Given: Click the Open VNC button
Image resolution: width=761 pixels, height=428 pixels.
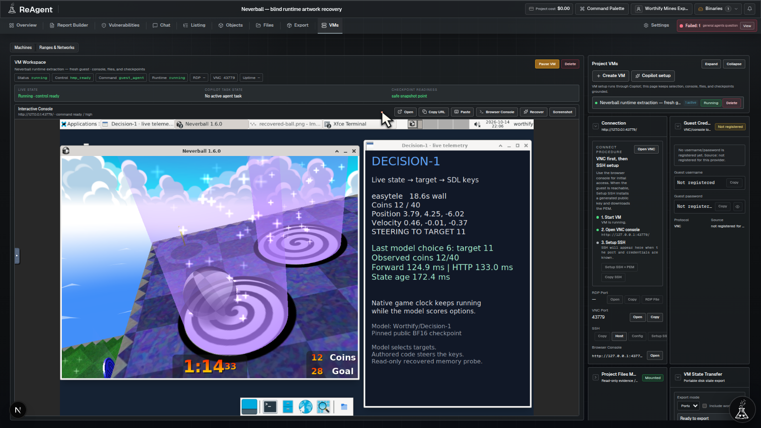Looking at the screenshot, I should click(x=646, y=149).
